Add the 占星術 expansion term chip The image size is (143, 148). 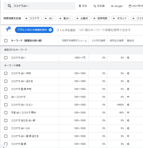pyautogui.click(x=82, y=18)
